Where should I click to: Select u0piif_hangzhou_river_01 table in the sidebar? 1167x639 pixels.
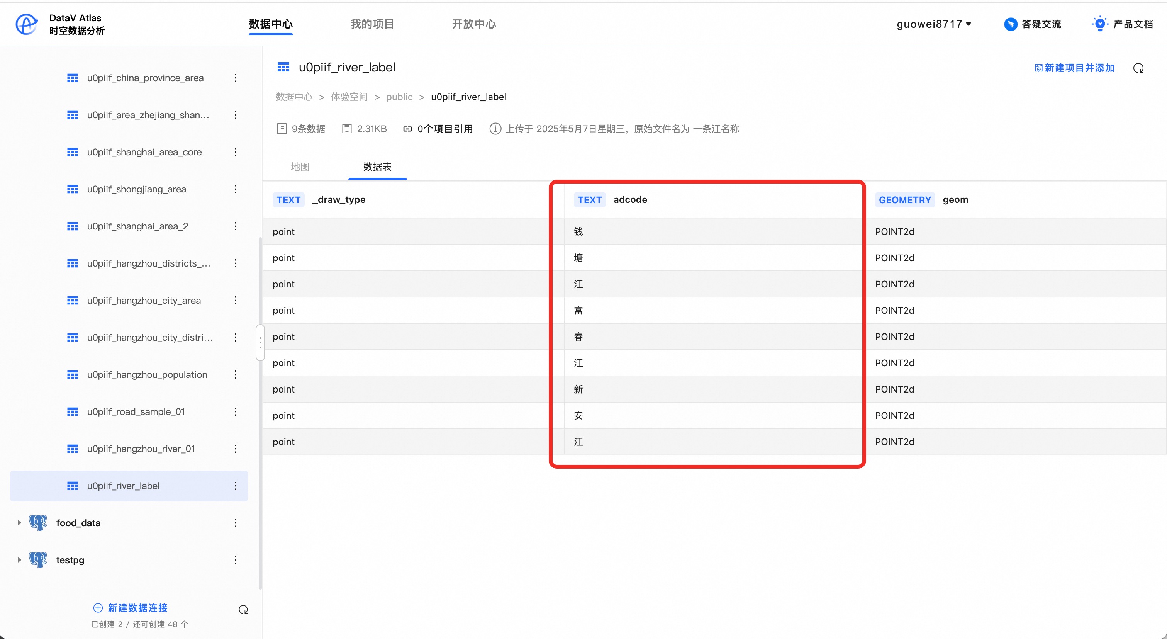(141, 449)
